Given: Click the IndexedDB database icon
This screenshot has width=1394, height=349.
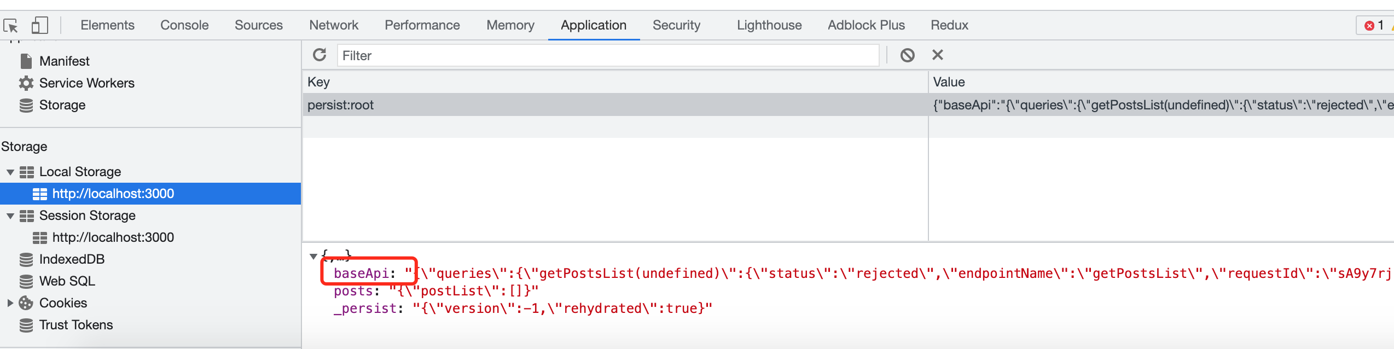Looking at the screenshot, I should tap(26, 259).
